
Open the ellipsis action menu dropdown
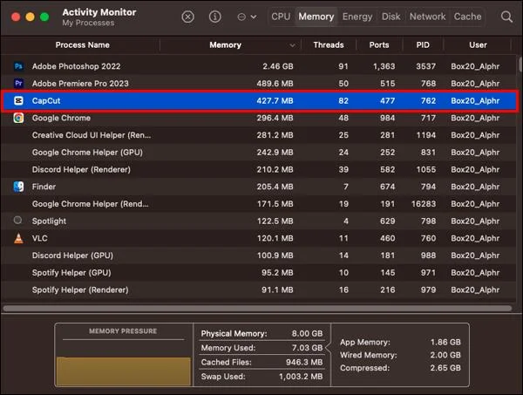click(247, 17)
